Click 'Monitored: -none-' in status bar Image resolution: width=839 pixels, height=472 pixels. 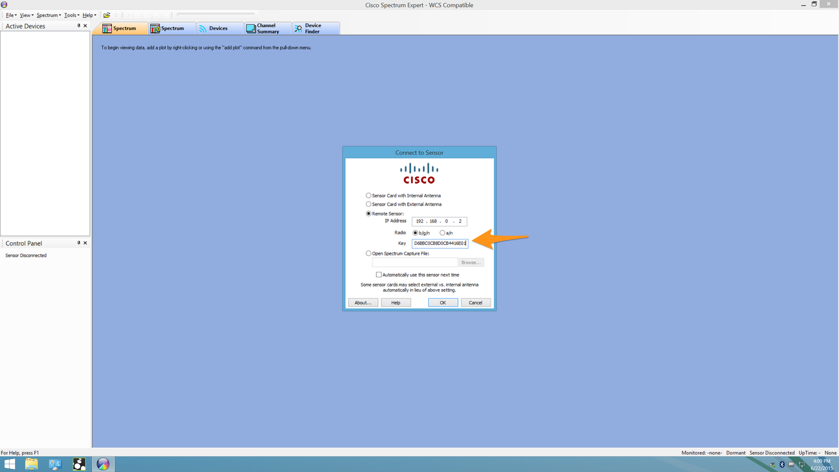click(701, 453)
